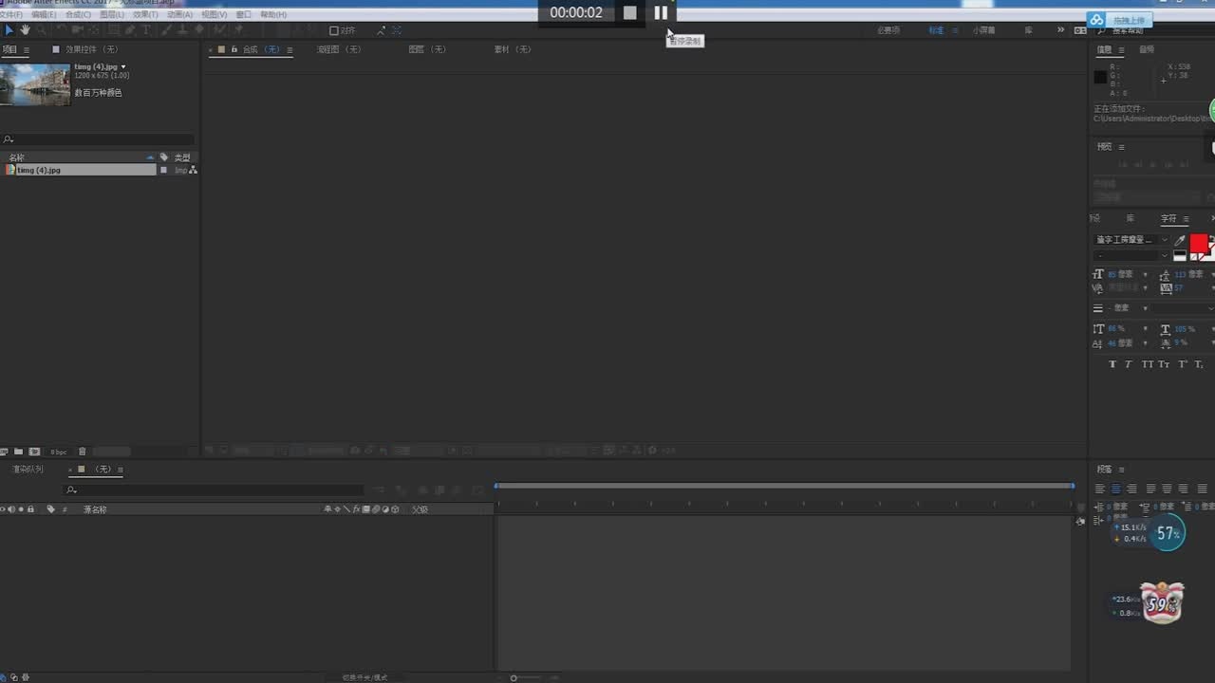Open the 预览 panel menu
Viewport: 1215px width, 683px height.
coord(1121,147)
